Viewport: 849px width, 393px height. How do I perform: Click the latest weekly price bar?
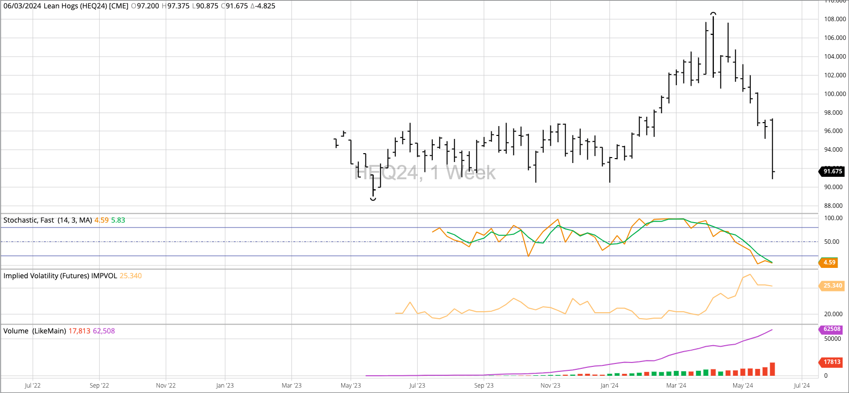click(x=772, y=149)
